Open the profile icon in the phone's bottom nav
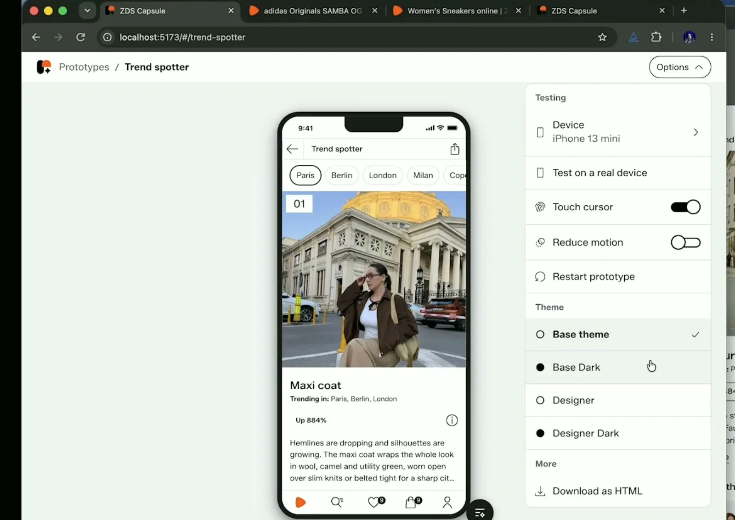This screenshot has width=735, height=520. click(x=447, y=502)
